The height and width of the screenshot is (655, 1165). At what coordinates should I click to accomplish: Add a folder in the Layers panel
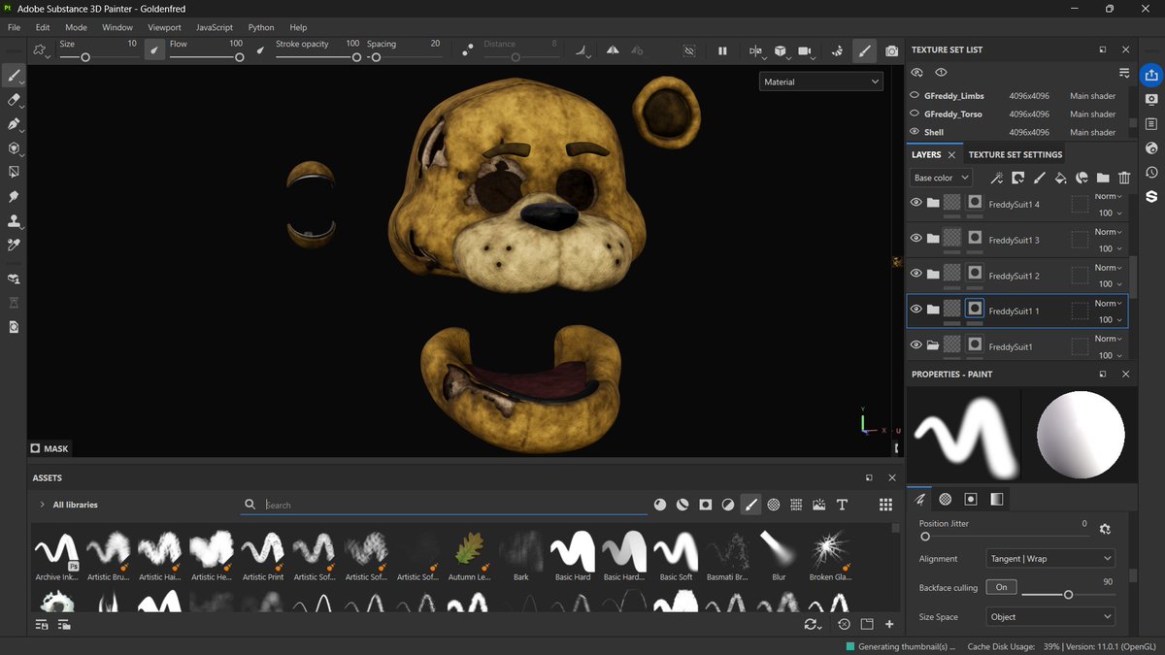pos(1103,178)
